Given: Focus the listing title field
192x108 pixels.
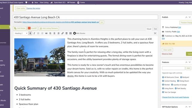Looking at the screenshot, I should tap(85, 17).
